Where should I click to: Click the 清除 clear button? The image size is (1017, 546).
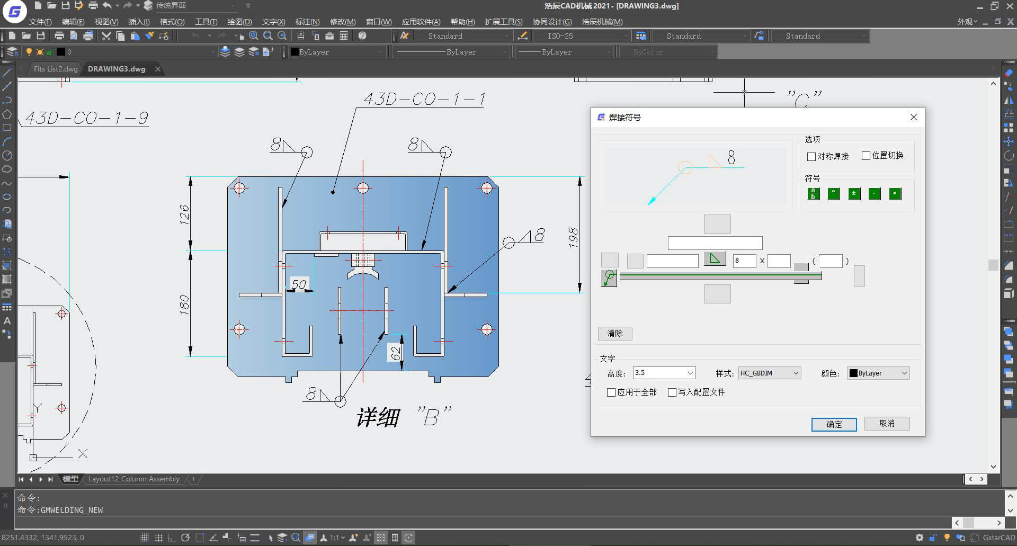click(615, 333)
